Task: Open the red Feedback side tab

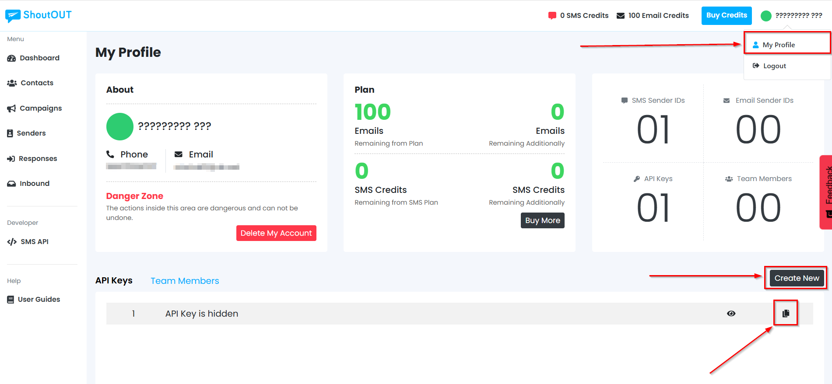Action: pos(827,192)
